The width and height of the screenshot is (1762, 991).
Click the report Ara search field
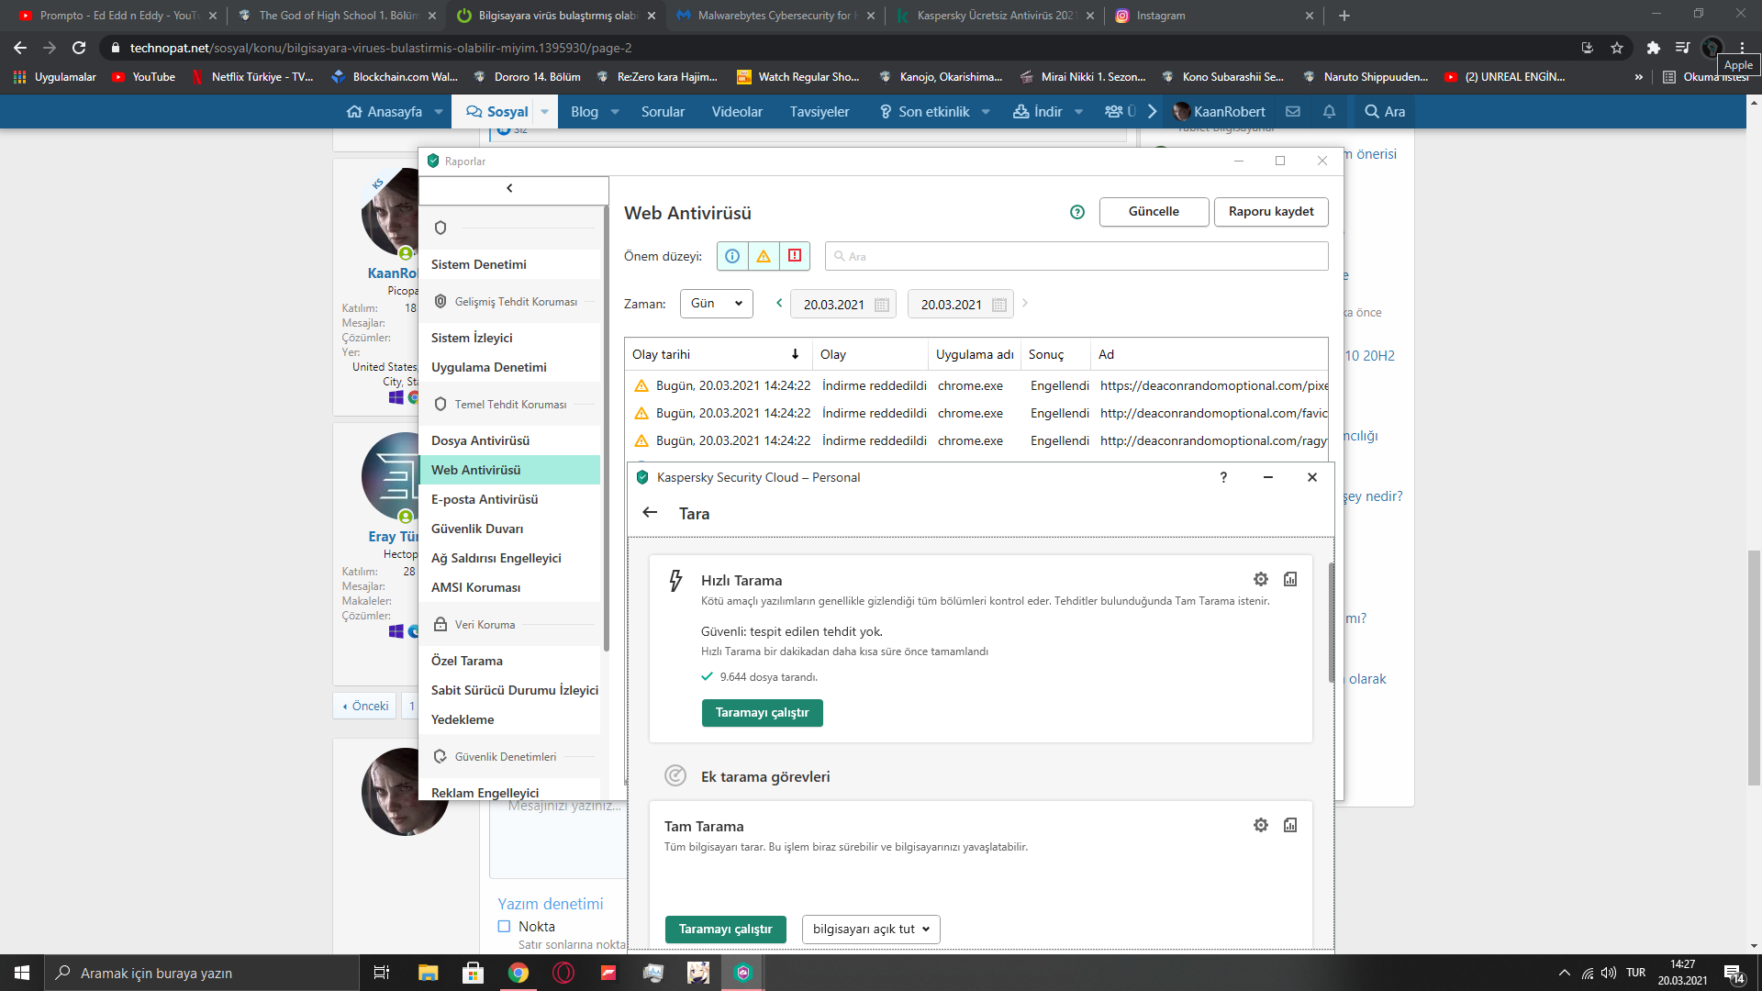[1076, 256]
